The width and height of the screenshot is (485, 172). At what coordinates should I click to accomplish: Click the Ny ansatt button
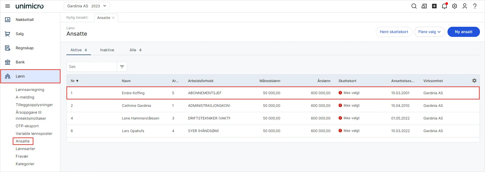pyautogui.click(x=463, y=32)
